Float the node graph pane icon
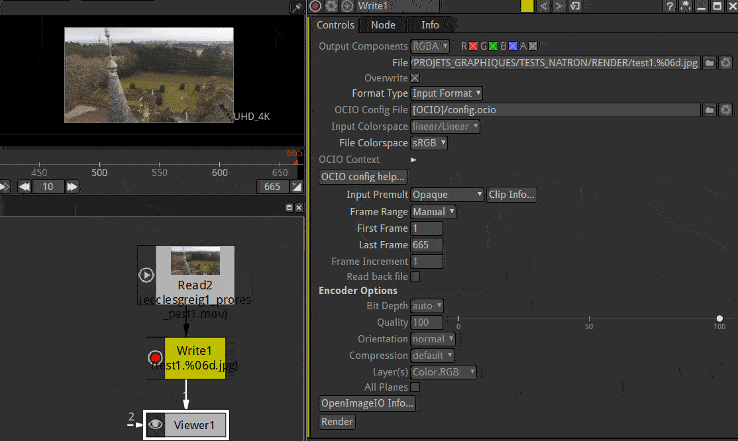Viewport: 738px width, 441px height. coord(289,207)
